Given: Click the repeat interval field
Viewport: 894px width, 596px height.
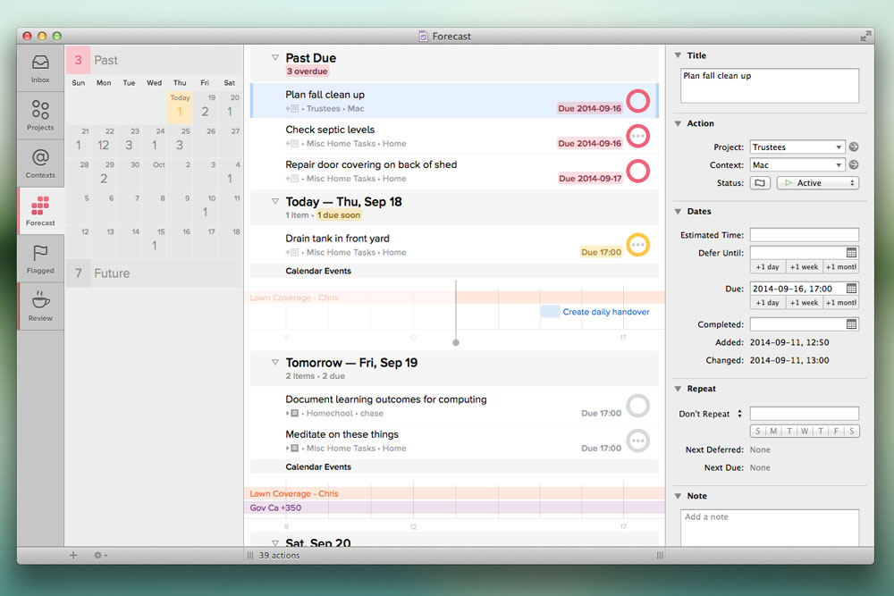Looking at the screenshot, I should pyautogui.click(x=805, y=414).
